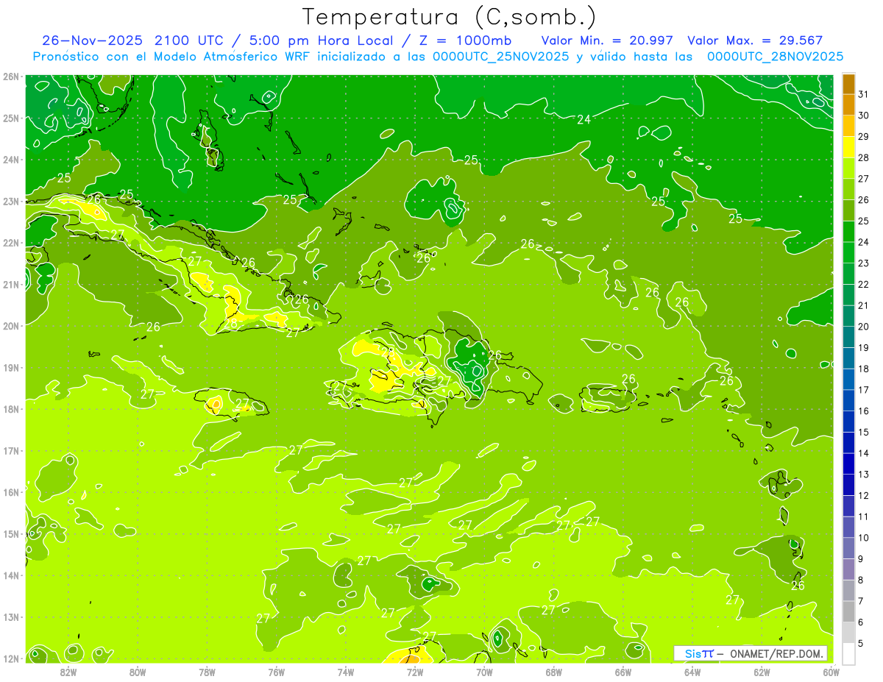Click the title "Temperatura (C,somb.)"
The width and height of the screenshot is (883, 682).
click(449, 18)
